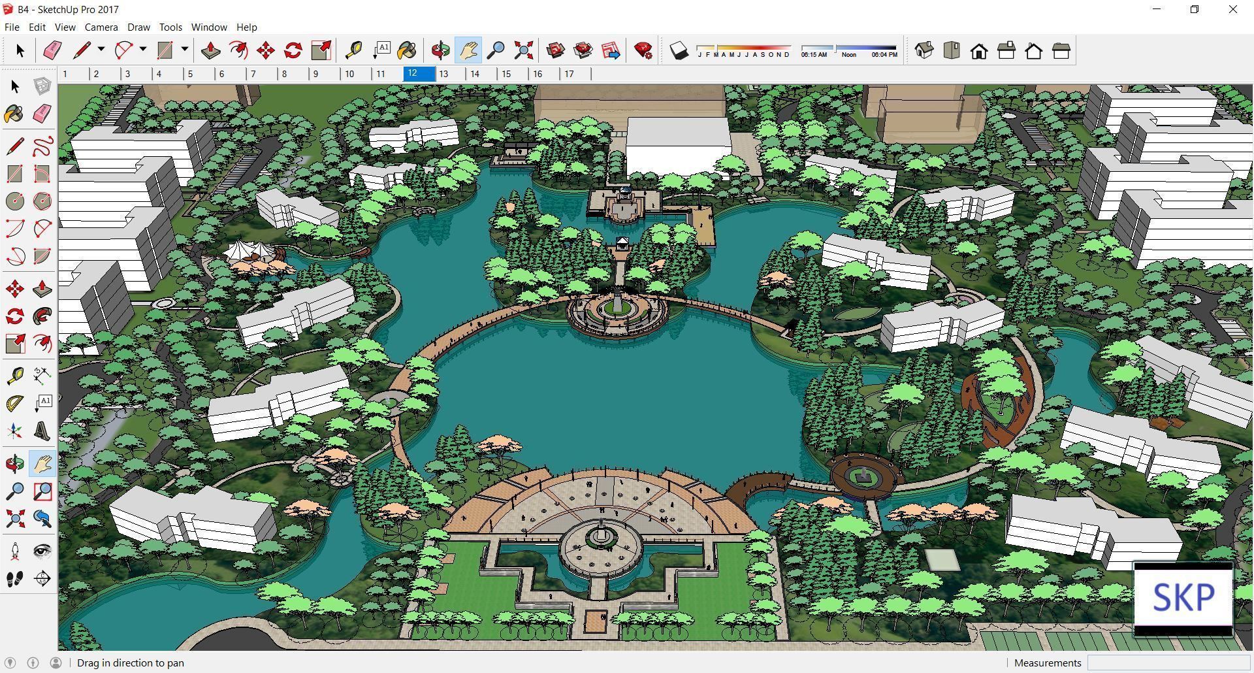Select the 3 Point Arc tool
The image size is (1254, 673).
point(15,256)
